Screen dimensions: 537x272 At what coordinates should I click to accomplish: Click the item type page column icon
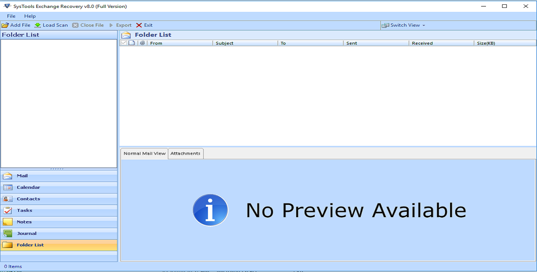131,43
